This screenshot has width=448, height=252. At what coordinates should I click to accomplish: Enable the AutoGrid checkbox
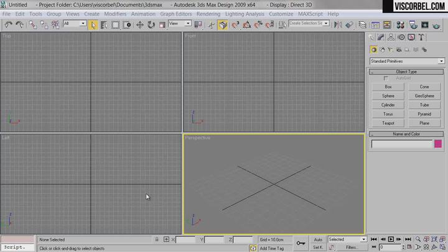click(x=386, y=78)
